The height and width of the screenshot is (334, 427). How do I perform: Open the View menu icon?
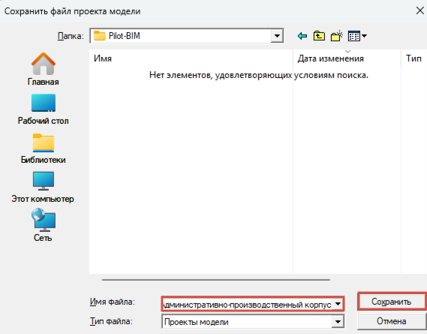click(357, 36)
